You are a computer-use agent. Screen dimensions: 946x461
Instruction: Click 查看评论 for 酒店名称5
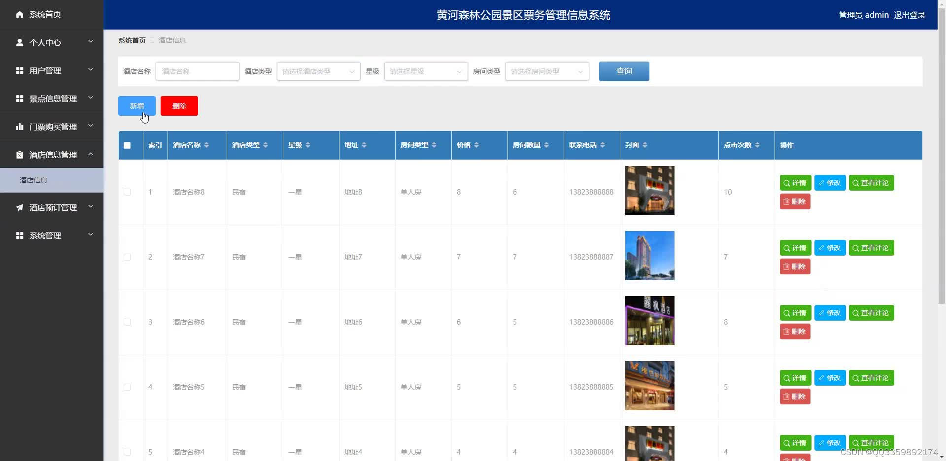871,378
